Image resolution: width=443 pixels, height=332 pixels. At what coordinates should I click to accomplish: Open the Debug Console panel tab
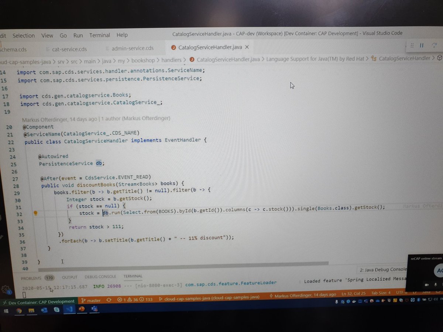[100, 277]
